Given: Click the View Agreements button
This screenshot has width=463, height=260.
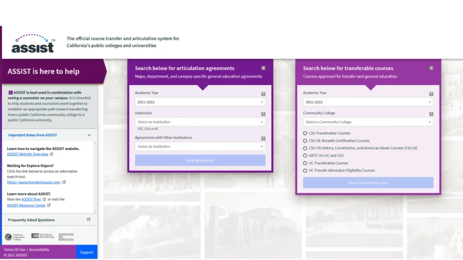Looking at the screenshot, I should pos(200,160).
